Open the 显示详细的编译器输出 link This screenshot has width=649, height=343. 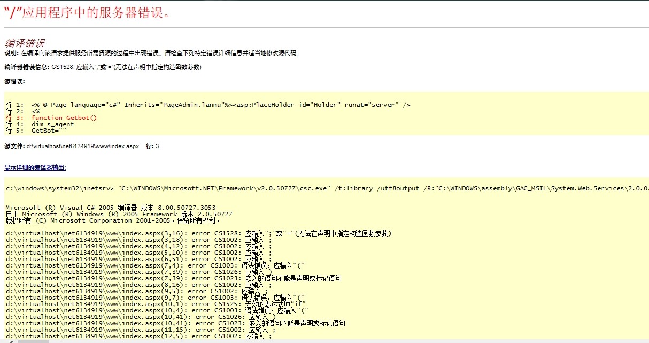pos(35,167)
